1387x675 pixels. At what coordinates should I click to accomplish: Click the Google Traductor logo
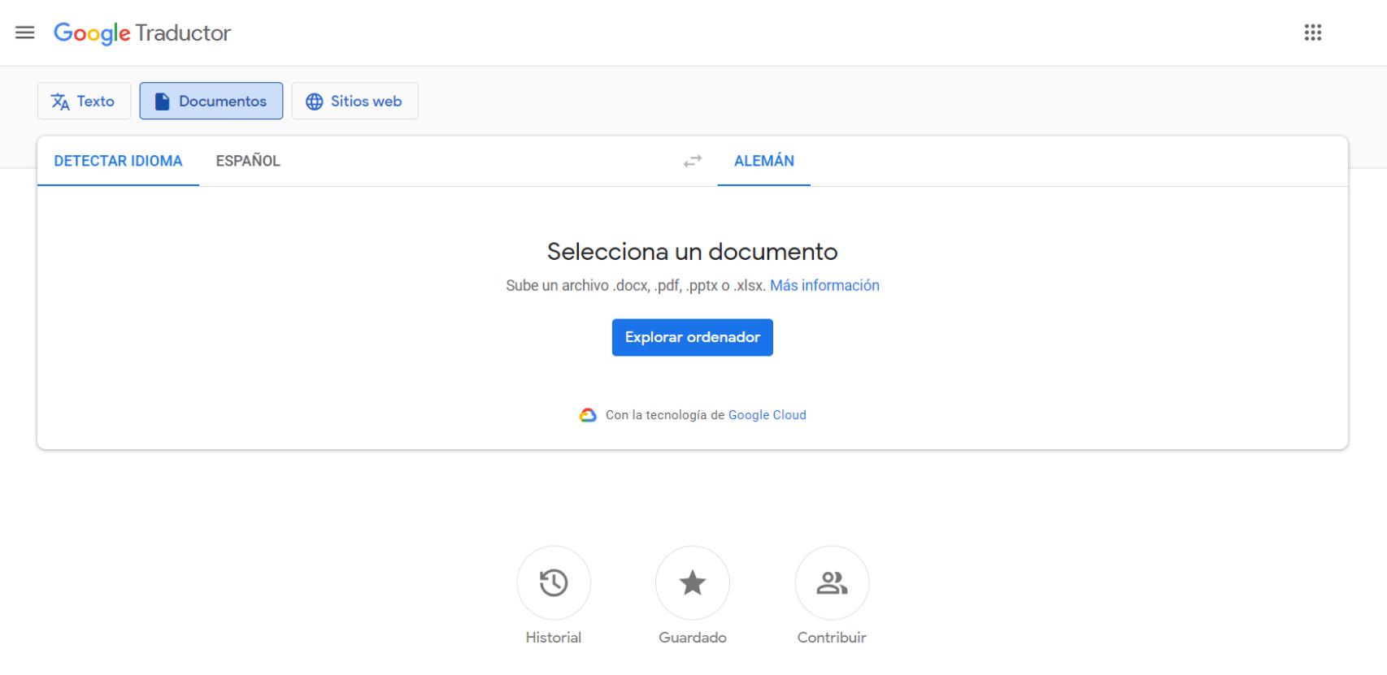[142, 32]
